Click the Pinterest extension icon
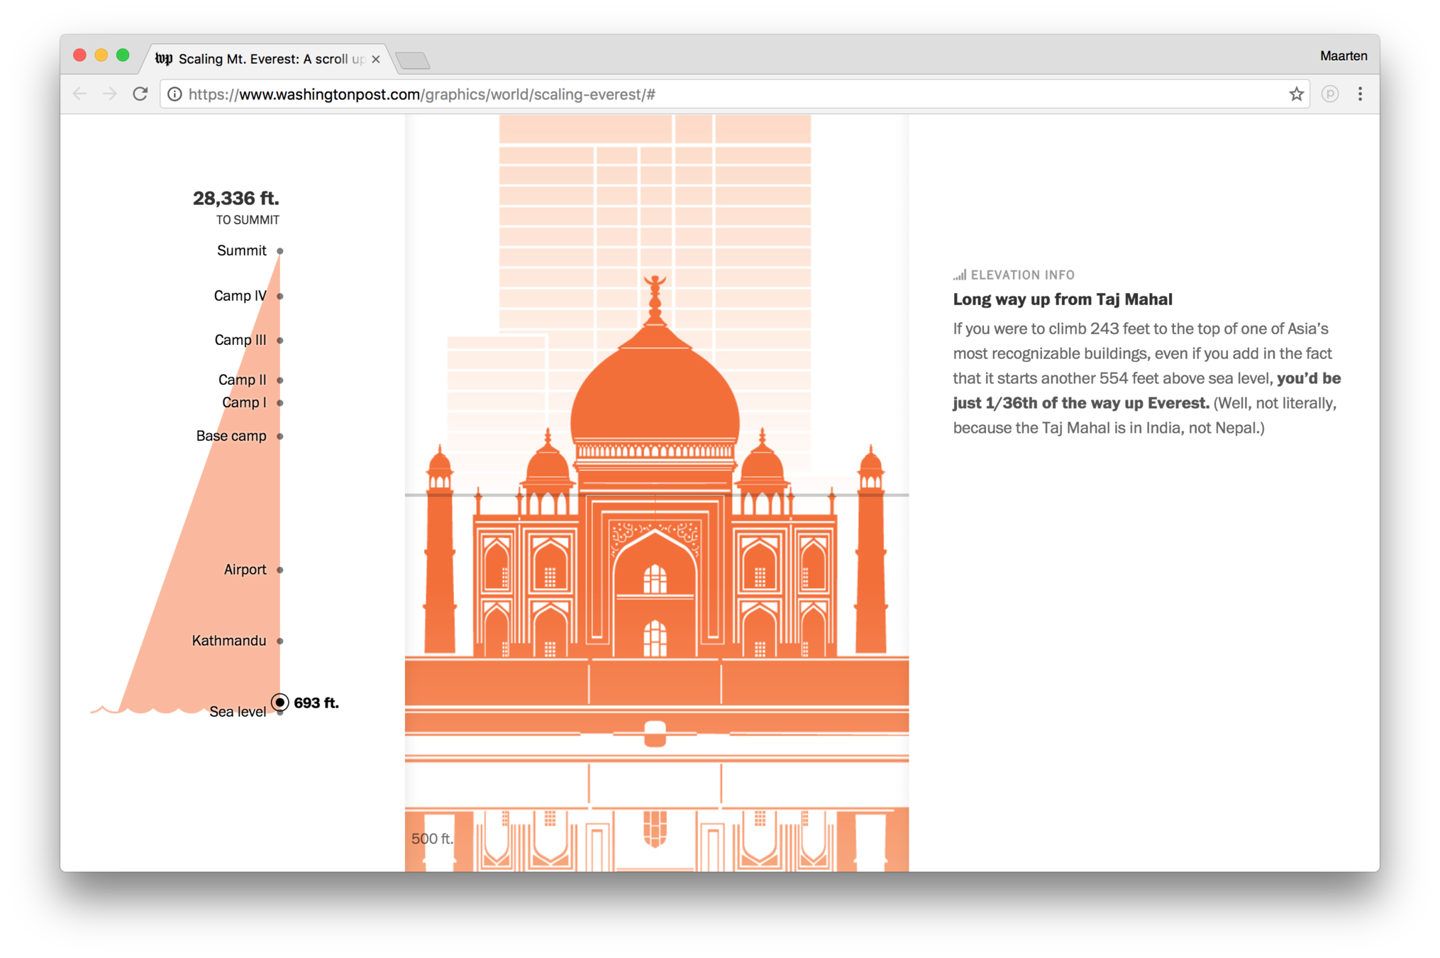 pos(1330,94)
